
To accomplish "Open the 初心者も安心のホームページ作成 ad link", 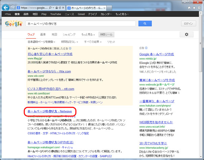I will (50, 54).
